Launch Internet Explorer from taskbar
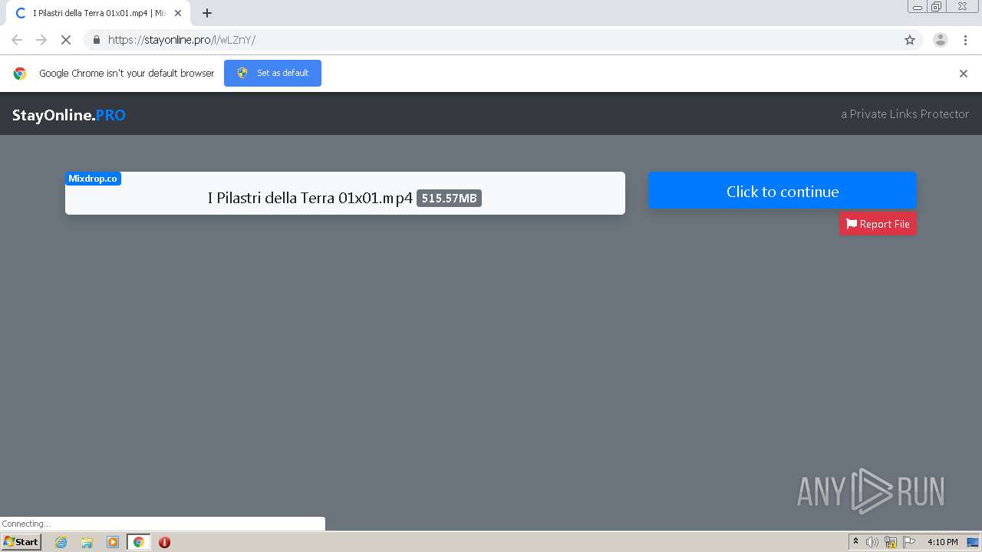Image resolution: width=982 pixels, height=552 pixels. pos(61,542)
